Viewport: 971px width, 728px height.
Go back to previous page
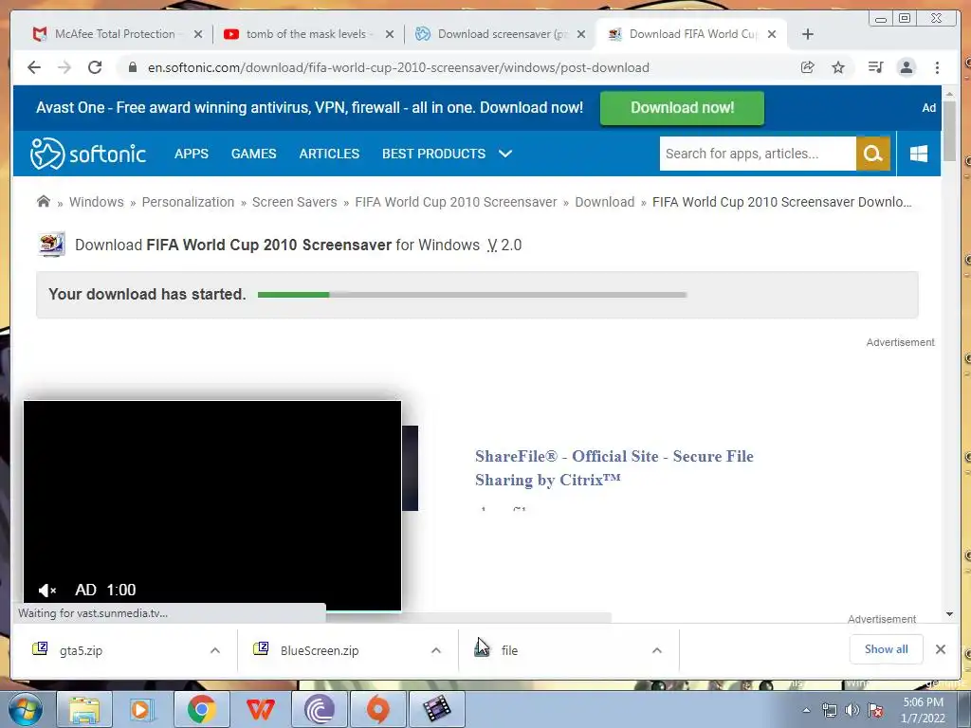click(34, 67)
